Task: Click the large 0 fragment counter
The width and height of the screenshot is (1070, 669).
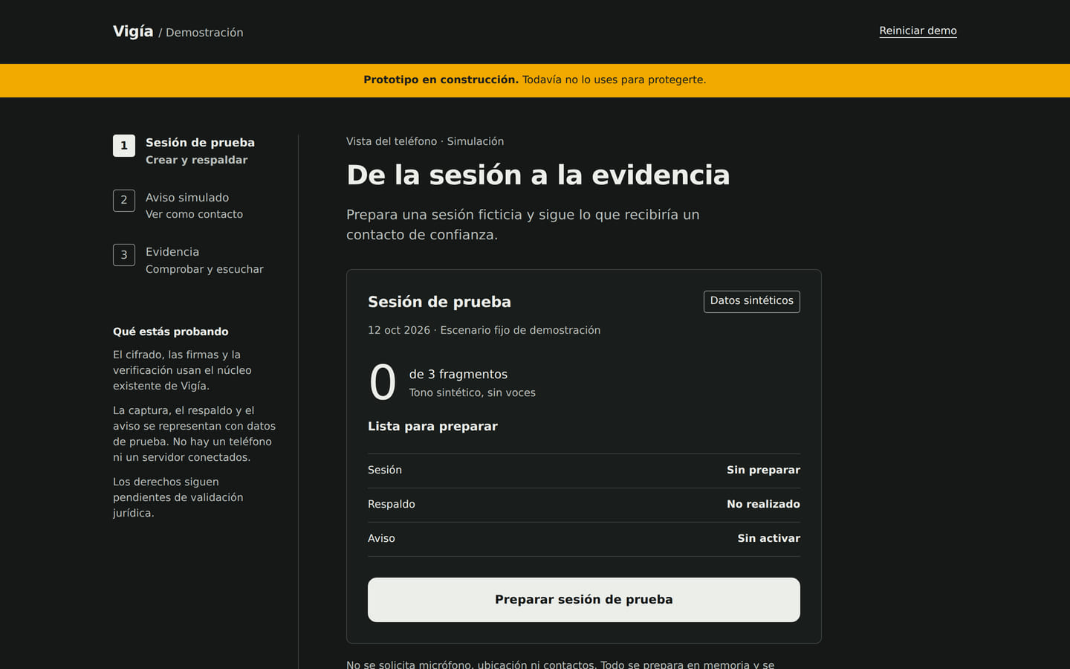Action: click(x=383, y=383)
